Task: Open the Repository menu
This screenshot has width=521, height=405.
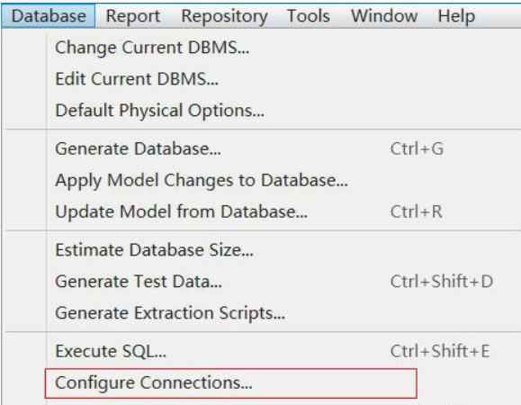Action: coord(224,16)
